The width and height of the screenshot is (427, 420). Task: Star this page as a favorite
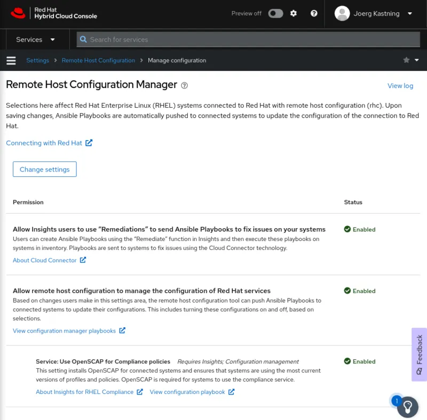406,60
